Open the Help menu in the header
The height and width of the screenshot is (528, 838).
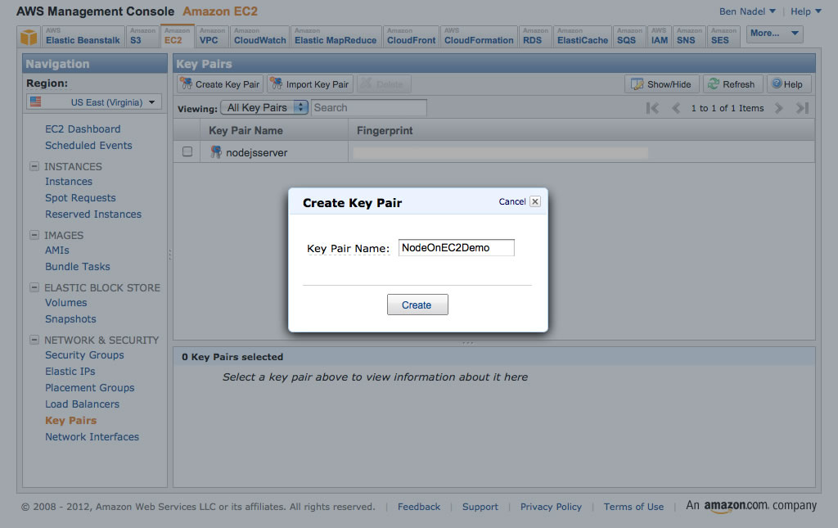[805, 11]
